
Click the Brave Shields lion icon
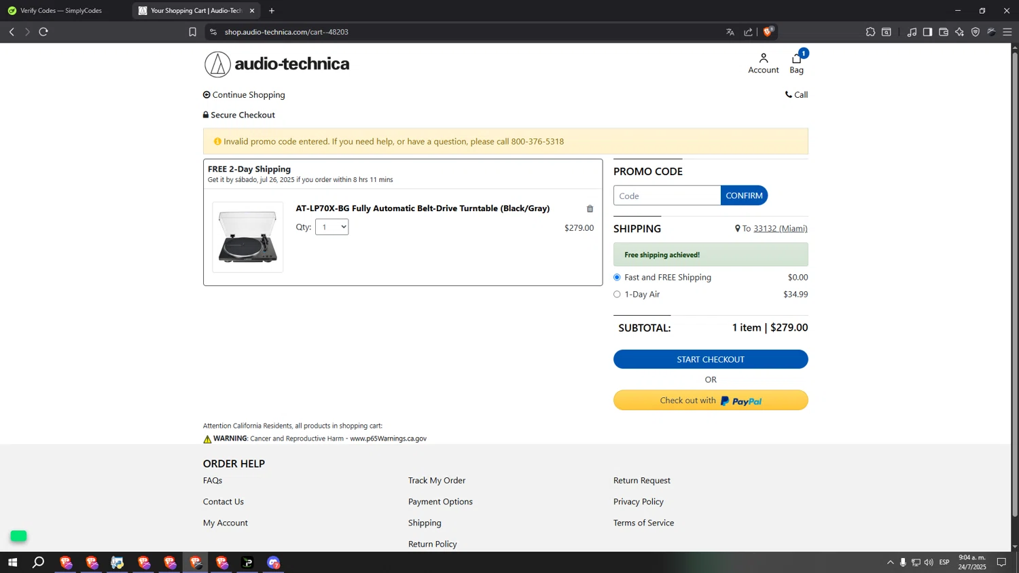(x=768, y=32)
